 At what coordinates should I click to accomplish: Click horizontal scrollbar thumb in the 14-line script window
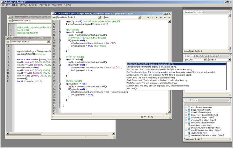coord(25,133)
